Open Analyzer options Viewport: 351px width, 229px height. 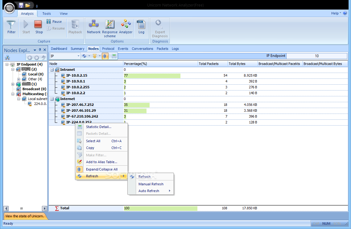tap(126, 27)
